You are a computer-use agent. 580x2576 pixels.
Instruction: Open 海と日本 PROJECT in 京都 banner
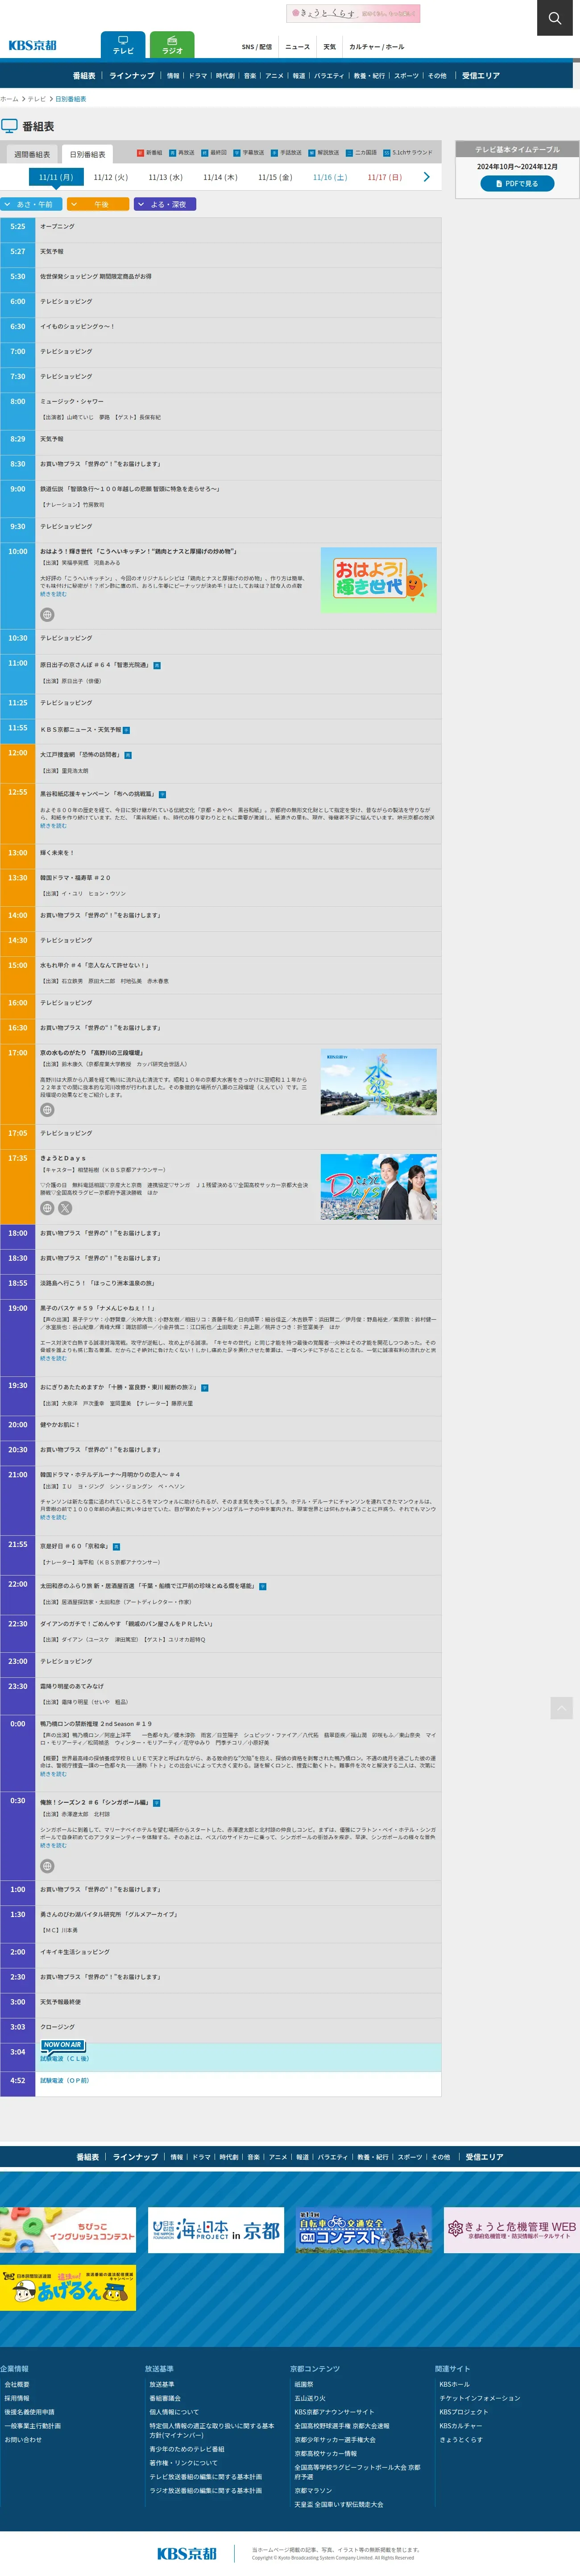[216, 2230]
